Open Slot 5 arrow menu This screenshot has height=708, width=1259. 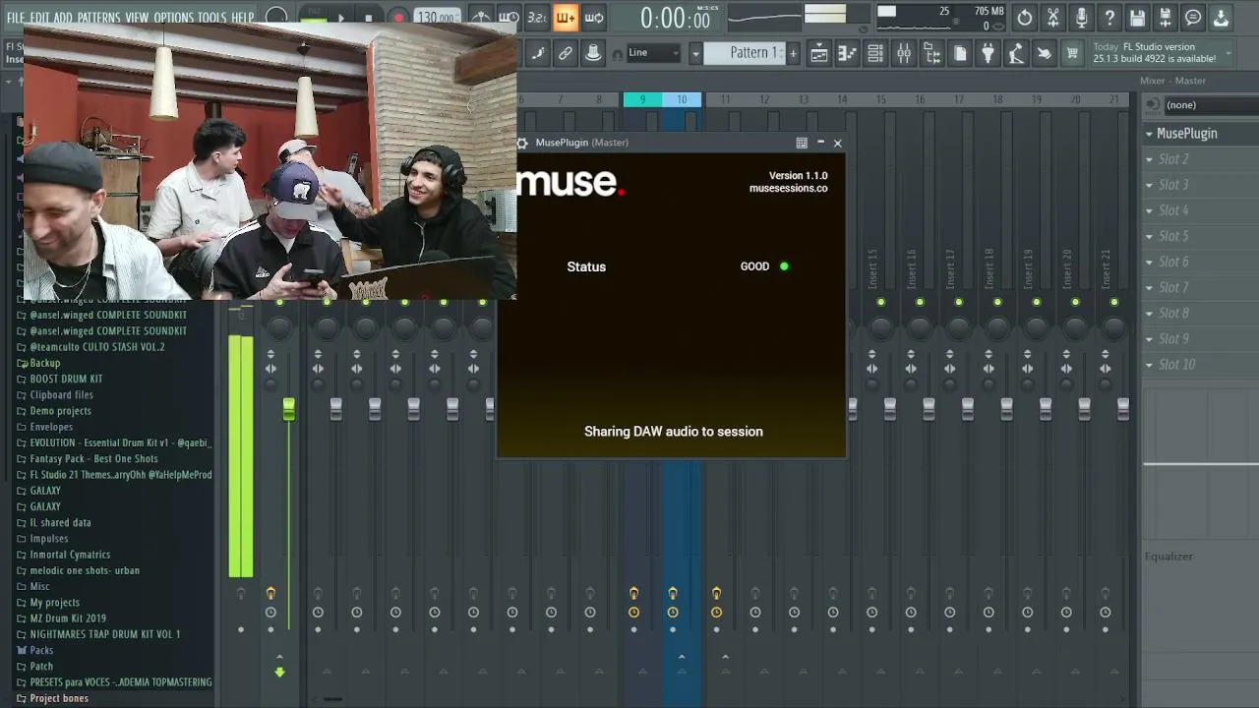(1149, 236)
